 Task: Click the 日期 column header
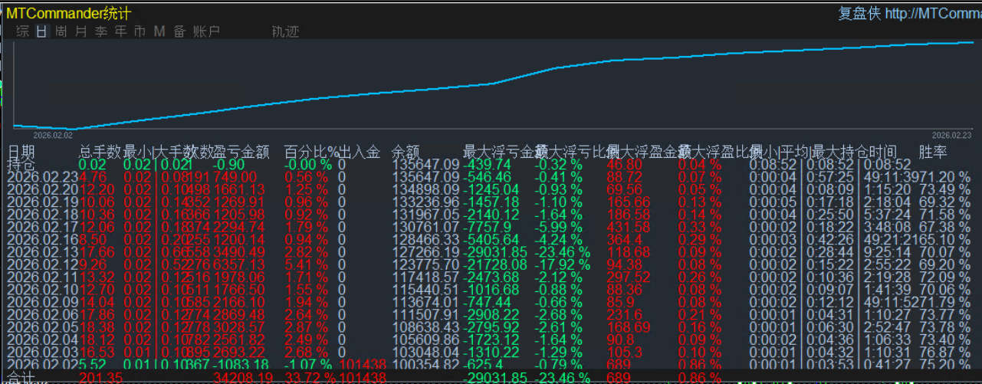21,152
